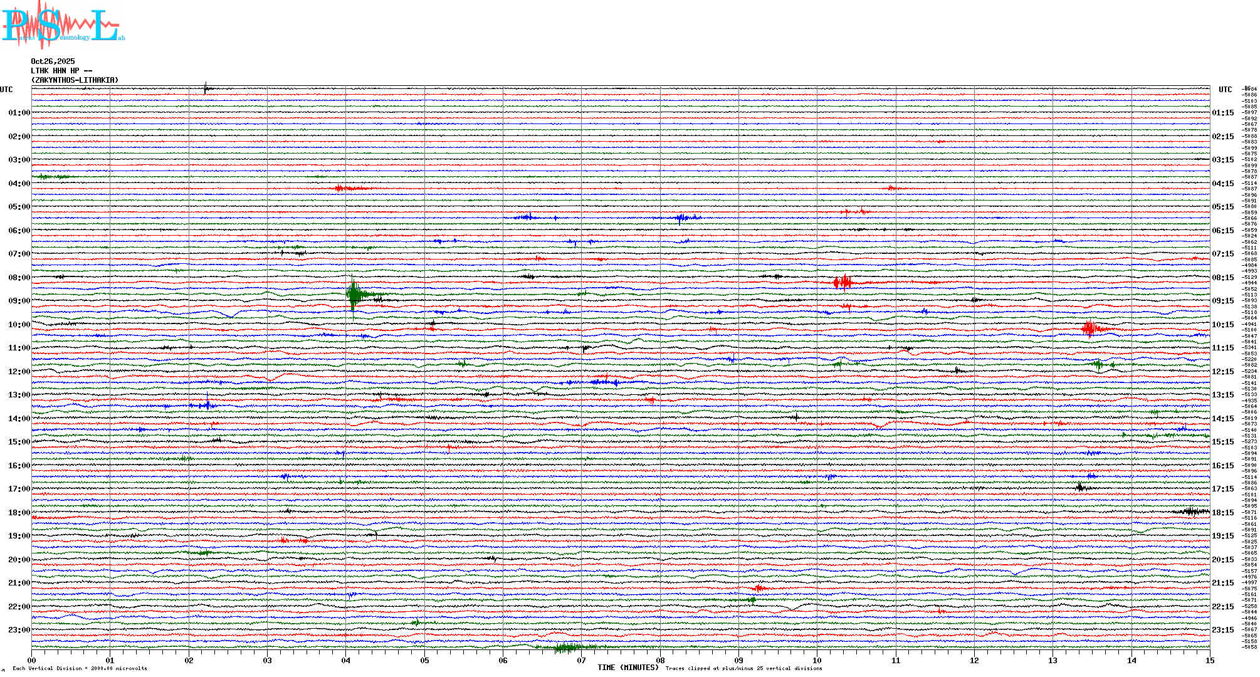This screenshot has width=1260, height=677.
Task: Select the 23:00 hour label on left
Action: click(19, 630)
